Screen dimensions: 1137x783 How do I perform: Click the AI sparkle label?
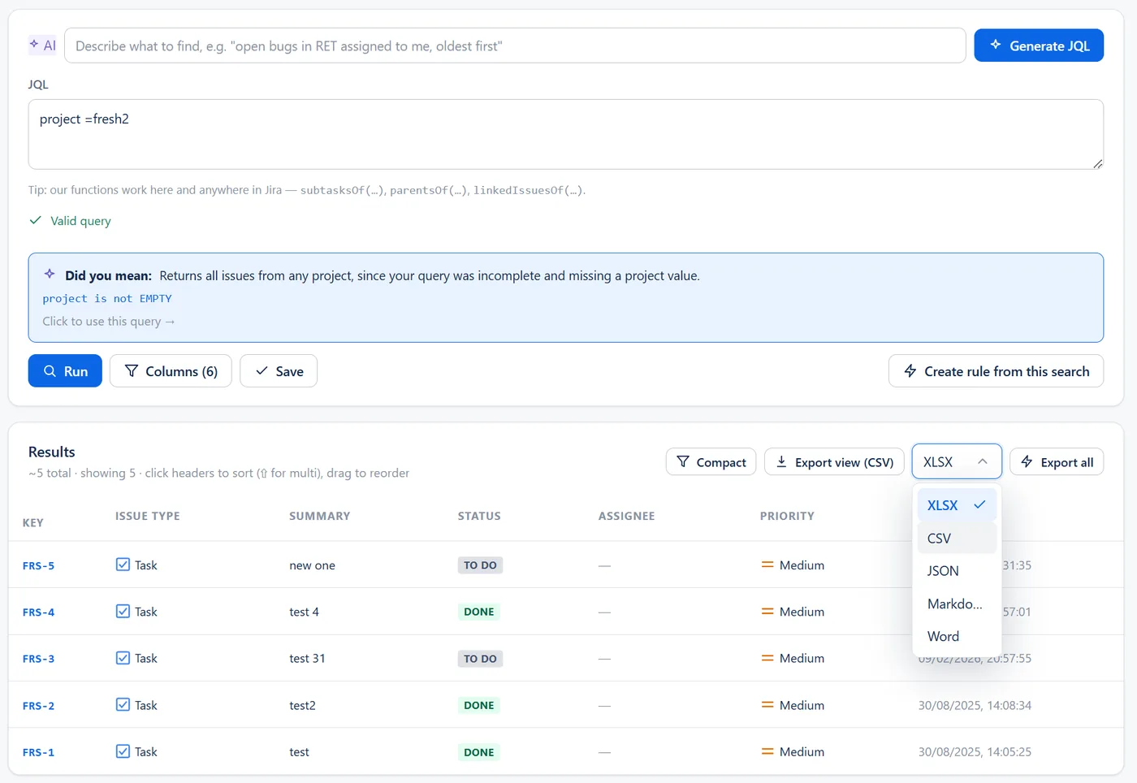[x=42, y=45]
